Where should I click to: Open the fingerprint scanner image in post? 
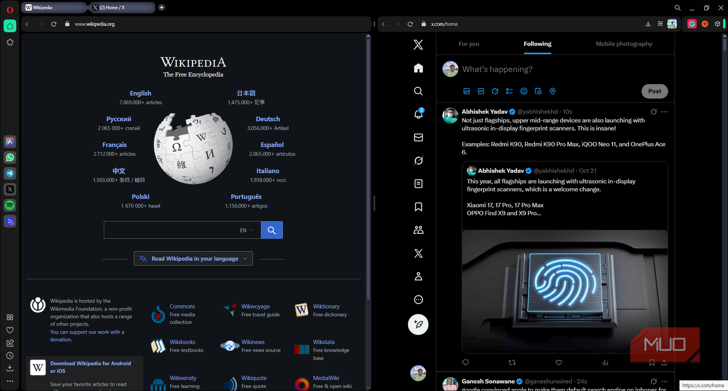[x=565, y=291]
